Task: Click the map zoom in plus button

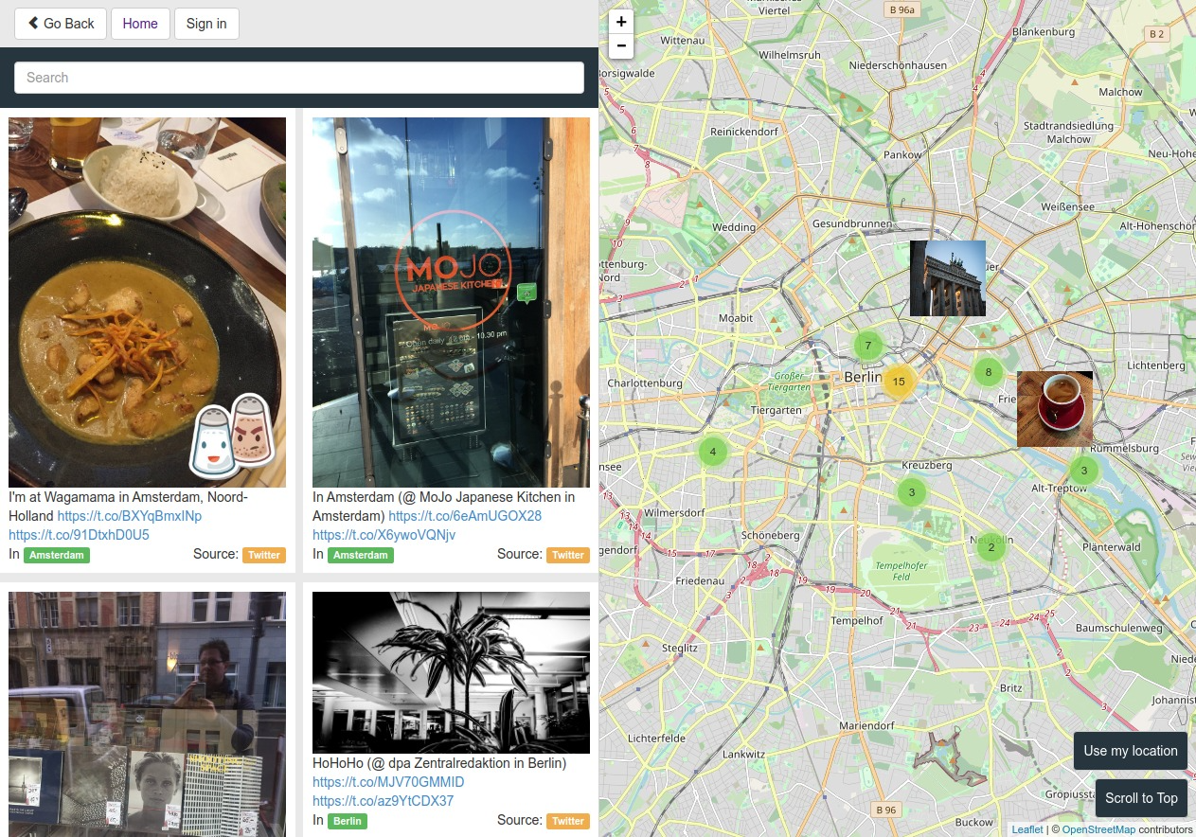Action: [621, 22]
